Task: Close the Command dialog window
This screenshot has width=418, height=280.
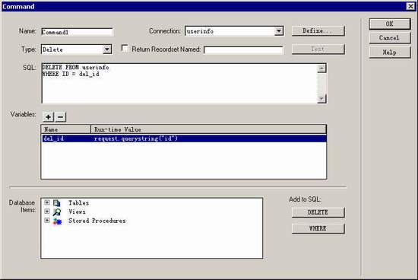Action: [x=410, y=6]
